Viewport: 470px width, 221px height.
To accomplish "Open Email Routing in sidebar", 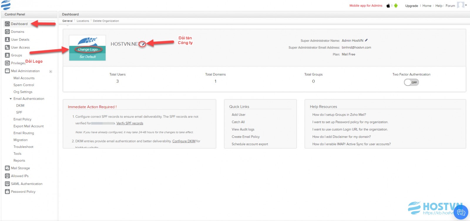I will pyautogui.click(x=24, y=133).
